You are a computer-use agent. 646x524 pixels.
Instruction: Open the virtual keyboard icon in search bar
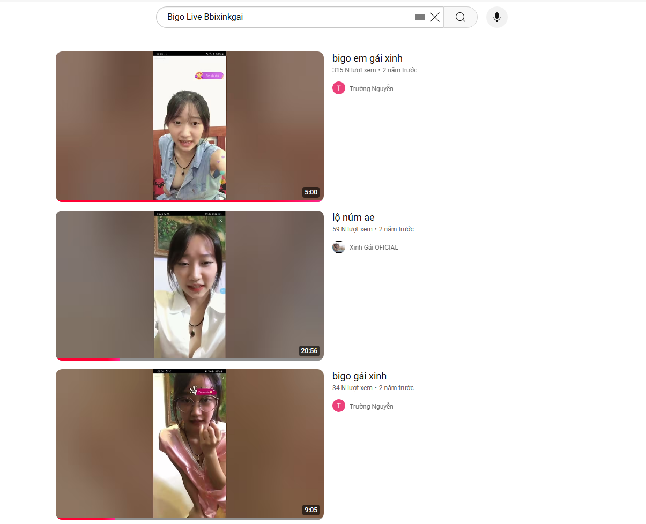pos(420,17)
